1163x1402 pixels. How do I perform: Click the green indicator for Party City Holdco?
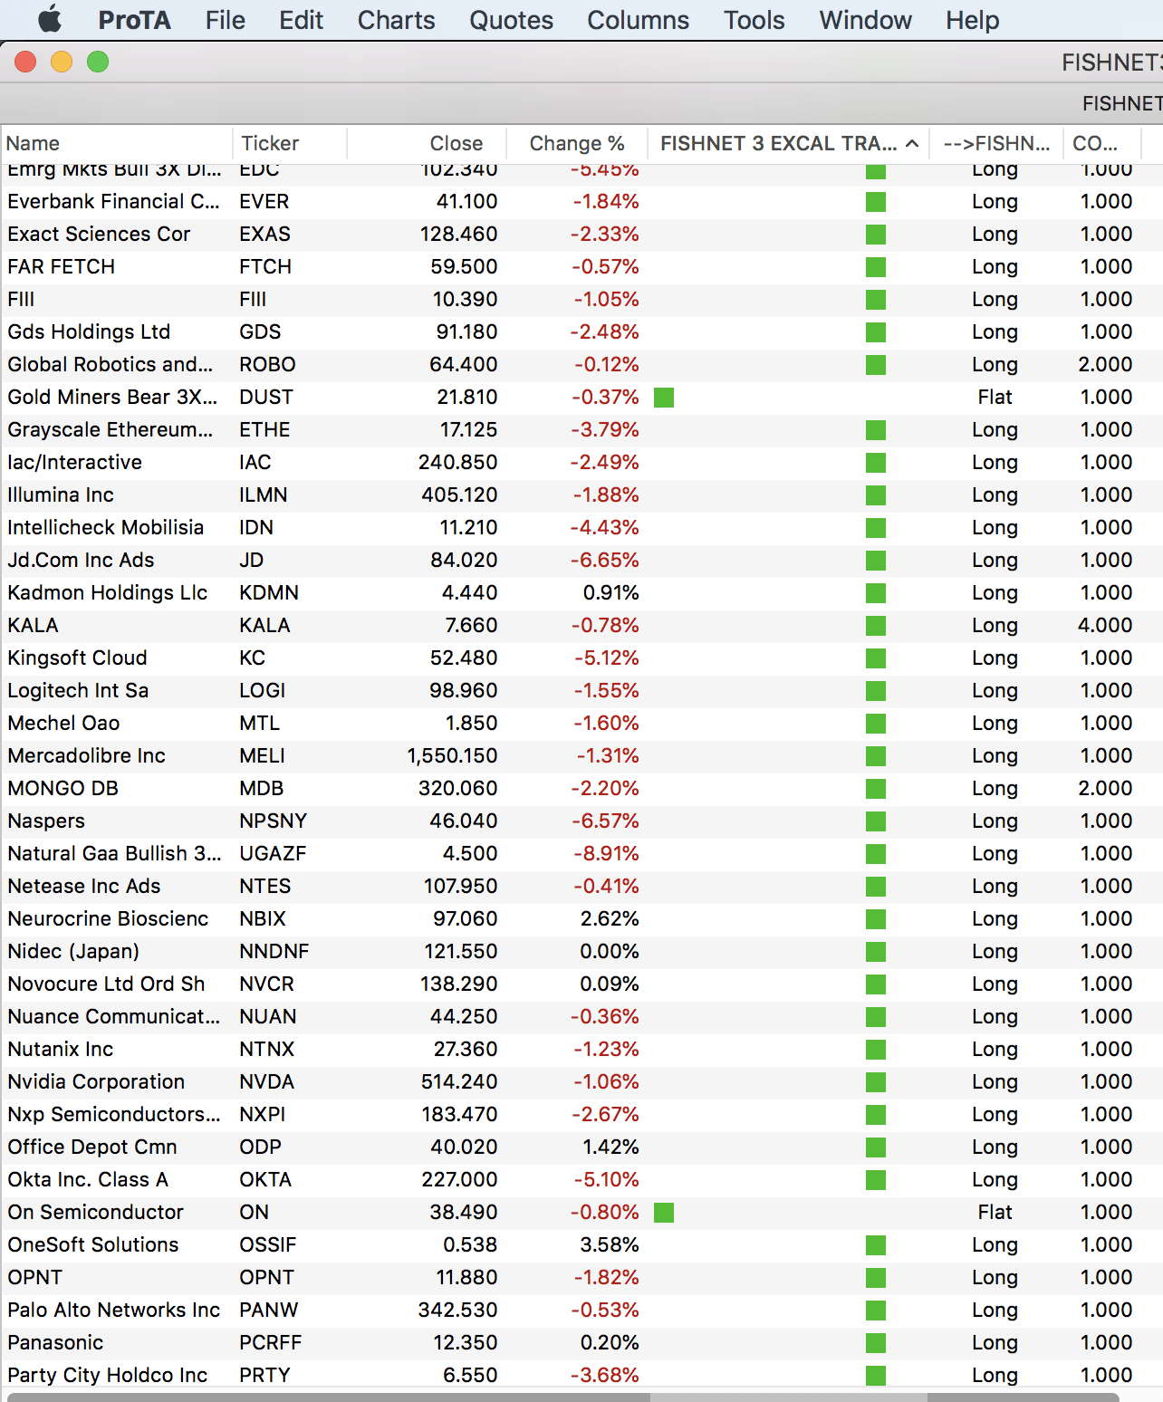(x=876, y=1376)
